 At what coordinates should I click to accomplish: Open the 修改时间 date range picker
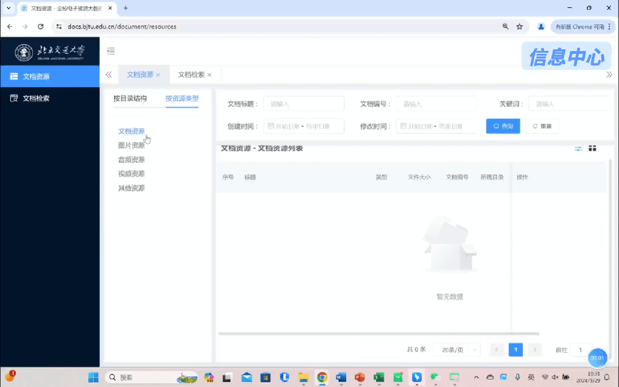tap(436, 126)
